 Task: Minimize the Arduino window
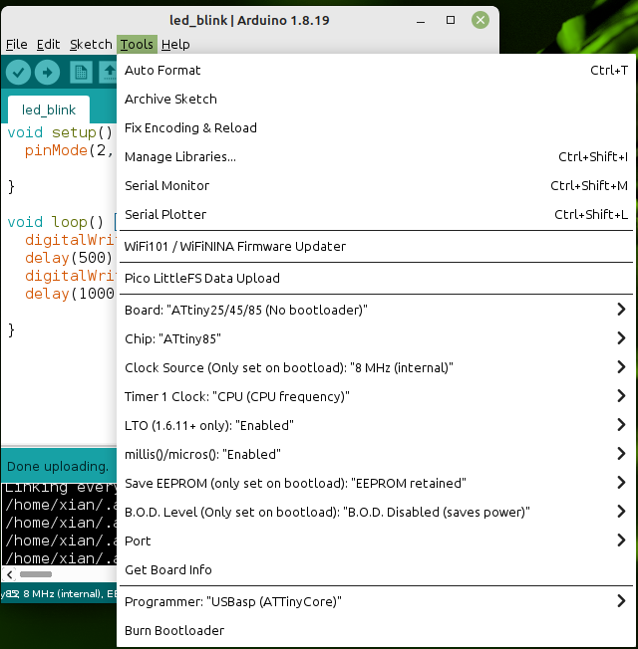click(x=421, y=20)
